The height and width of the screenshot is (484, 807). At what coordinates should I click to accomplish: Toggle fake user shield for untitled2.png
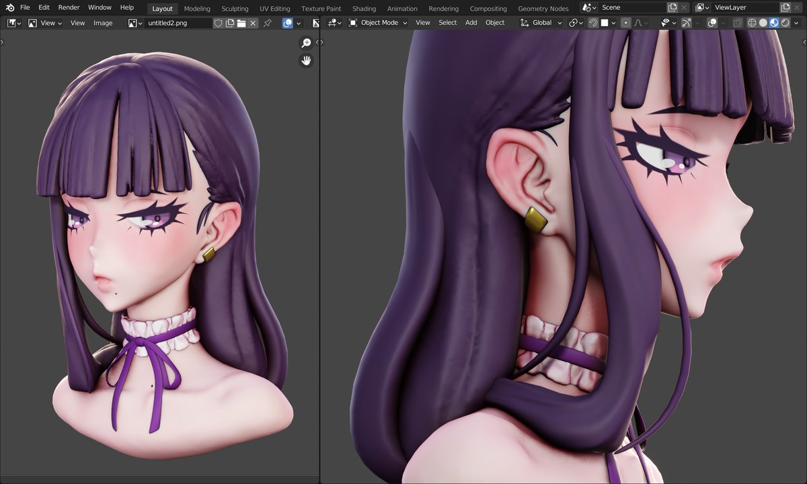pyautogui.click(x=218, y=23)
